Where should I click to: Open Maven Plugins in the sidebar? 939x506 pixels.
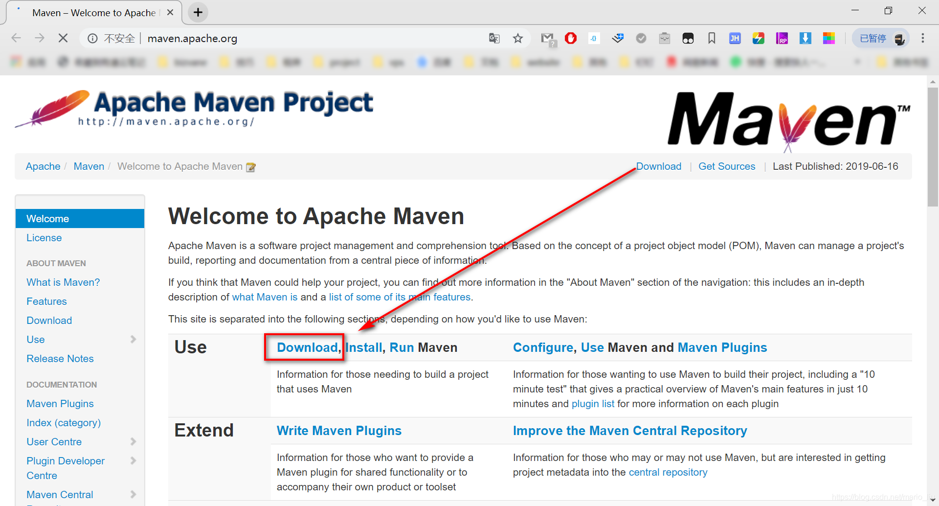(x=60, y=404)
